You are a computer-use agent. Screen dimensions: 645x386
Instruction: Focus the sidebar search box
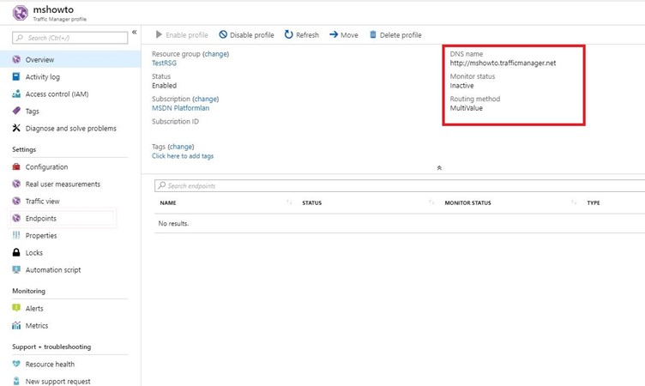pyautogui.click(x=70, y=38)
